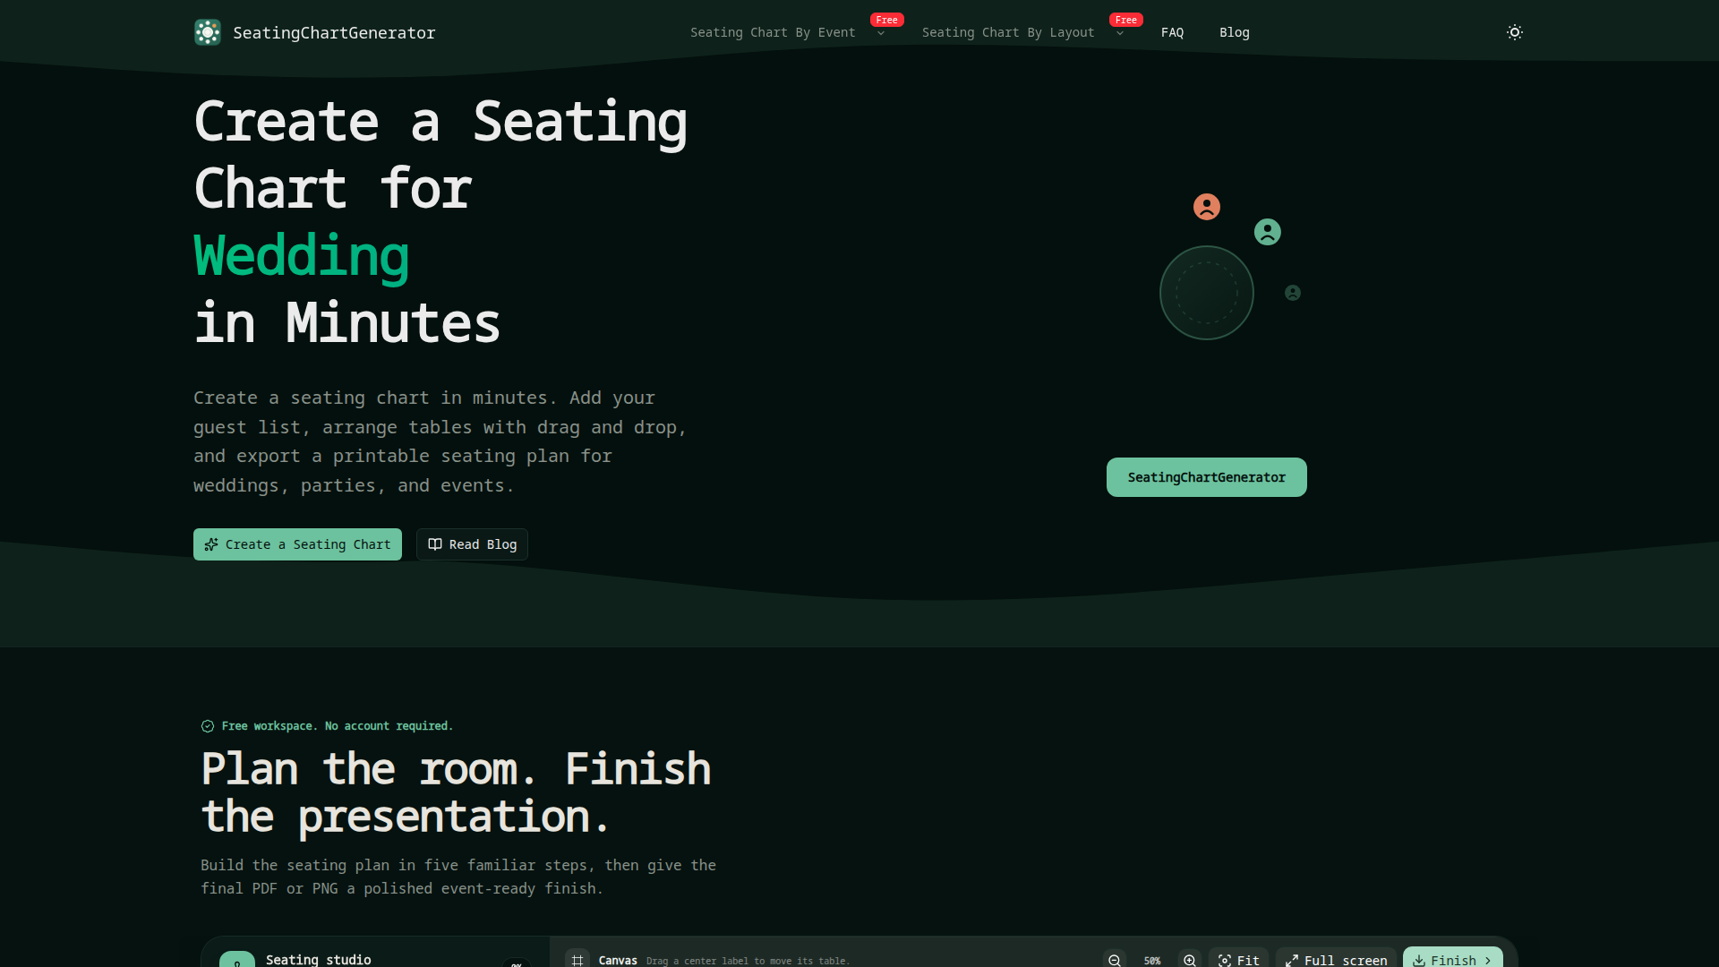Click the Create a Seating Chart button
This screenshot has width=1719, height=967.
[x=297, y=544]
